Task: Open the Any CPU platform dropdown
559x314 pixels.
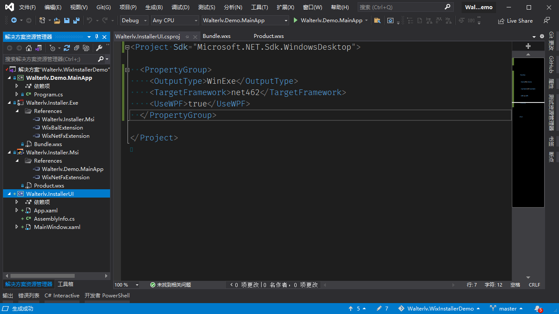Action: click(x=175, y=20)
